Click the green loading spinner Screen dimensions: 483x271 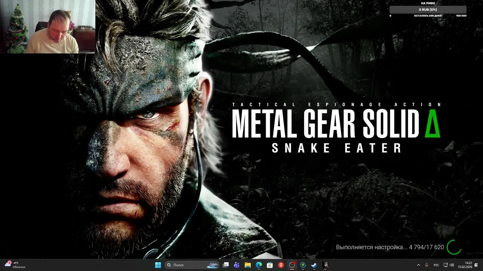454,247
